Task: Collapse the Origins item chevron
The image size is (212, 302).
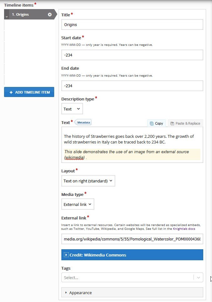Action: (x=7, y=16)
